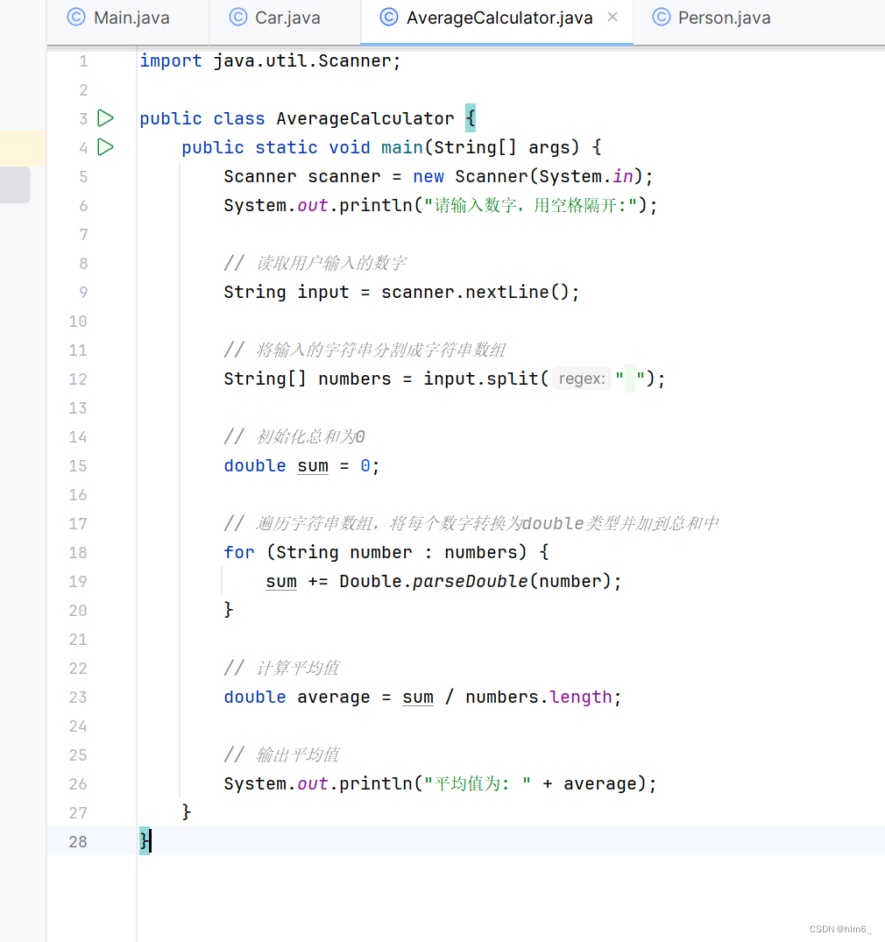This screenshot has width=885, height=942.
Task: Click the comment '将输入的字符串分割成字符串数组'
Action: [x=365, y=350]
